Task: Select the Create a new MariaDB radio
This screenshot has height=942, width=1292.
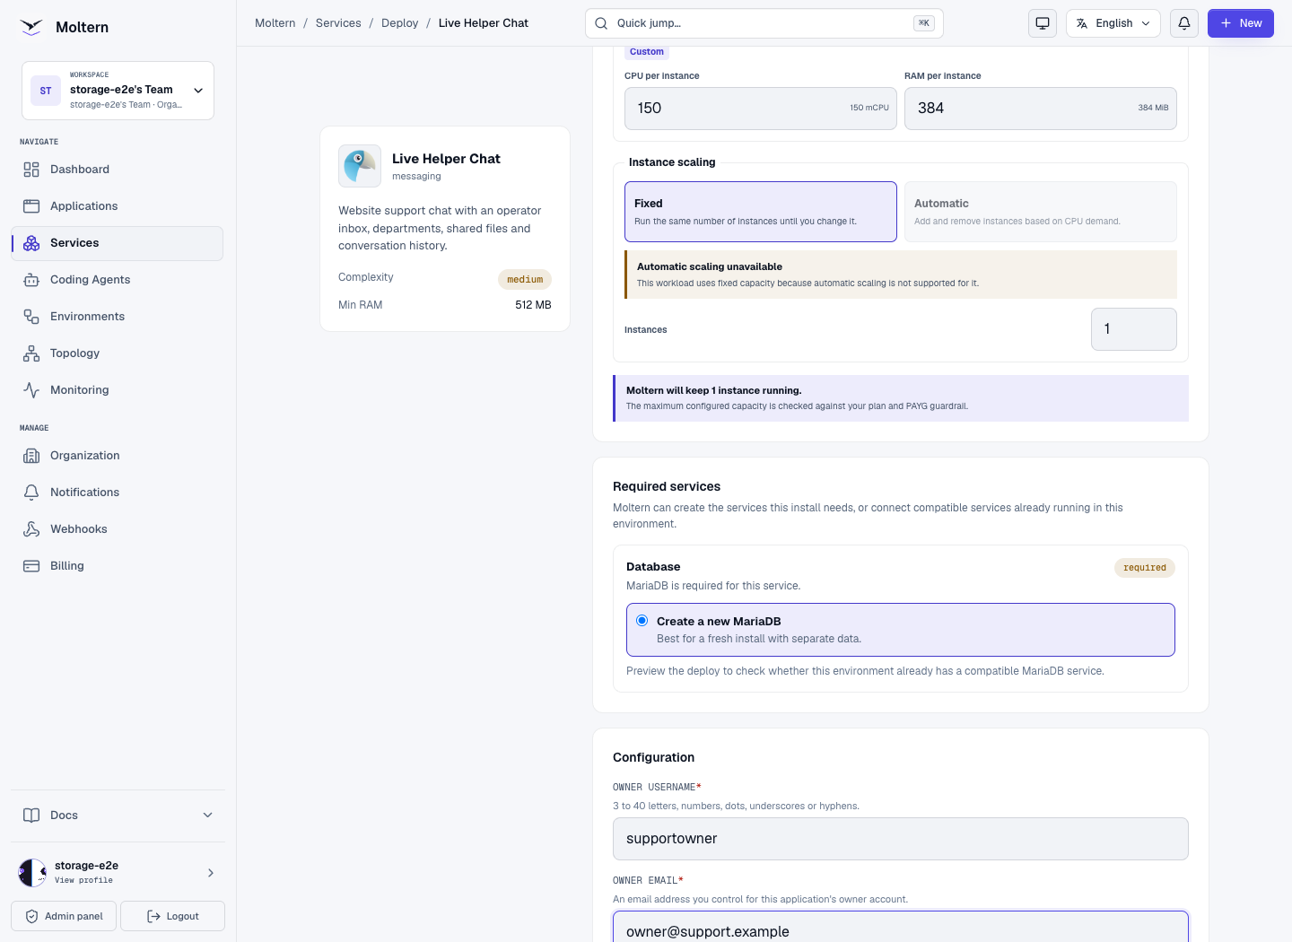Action: [642, 621]
